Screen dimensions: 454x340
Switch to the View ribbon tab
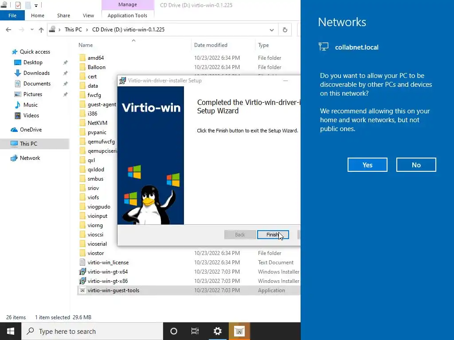88,15
